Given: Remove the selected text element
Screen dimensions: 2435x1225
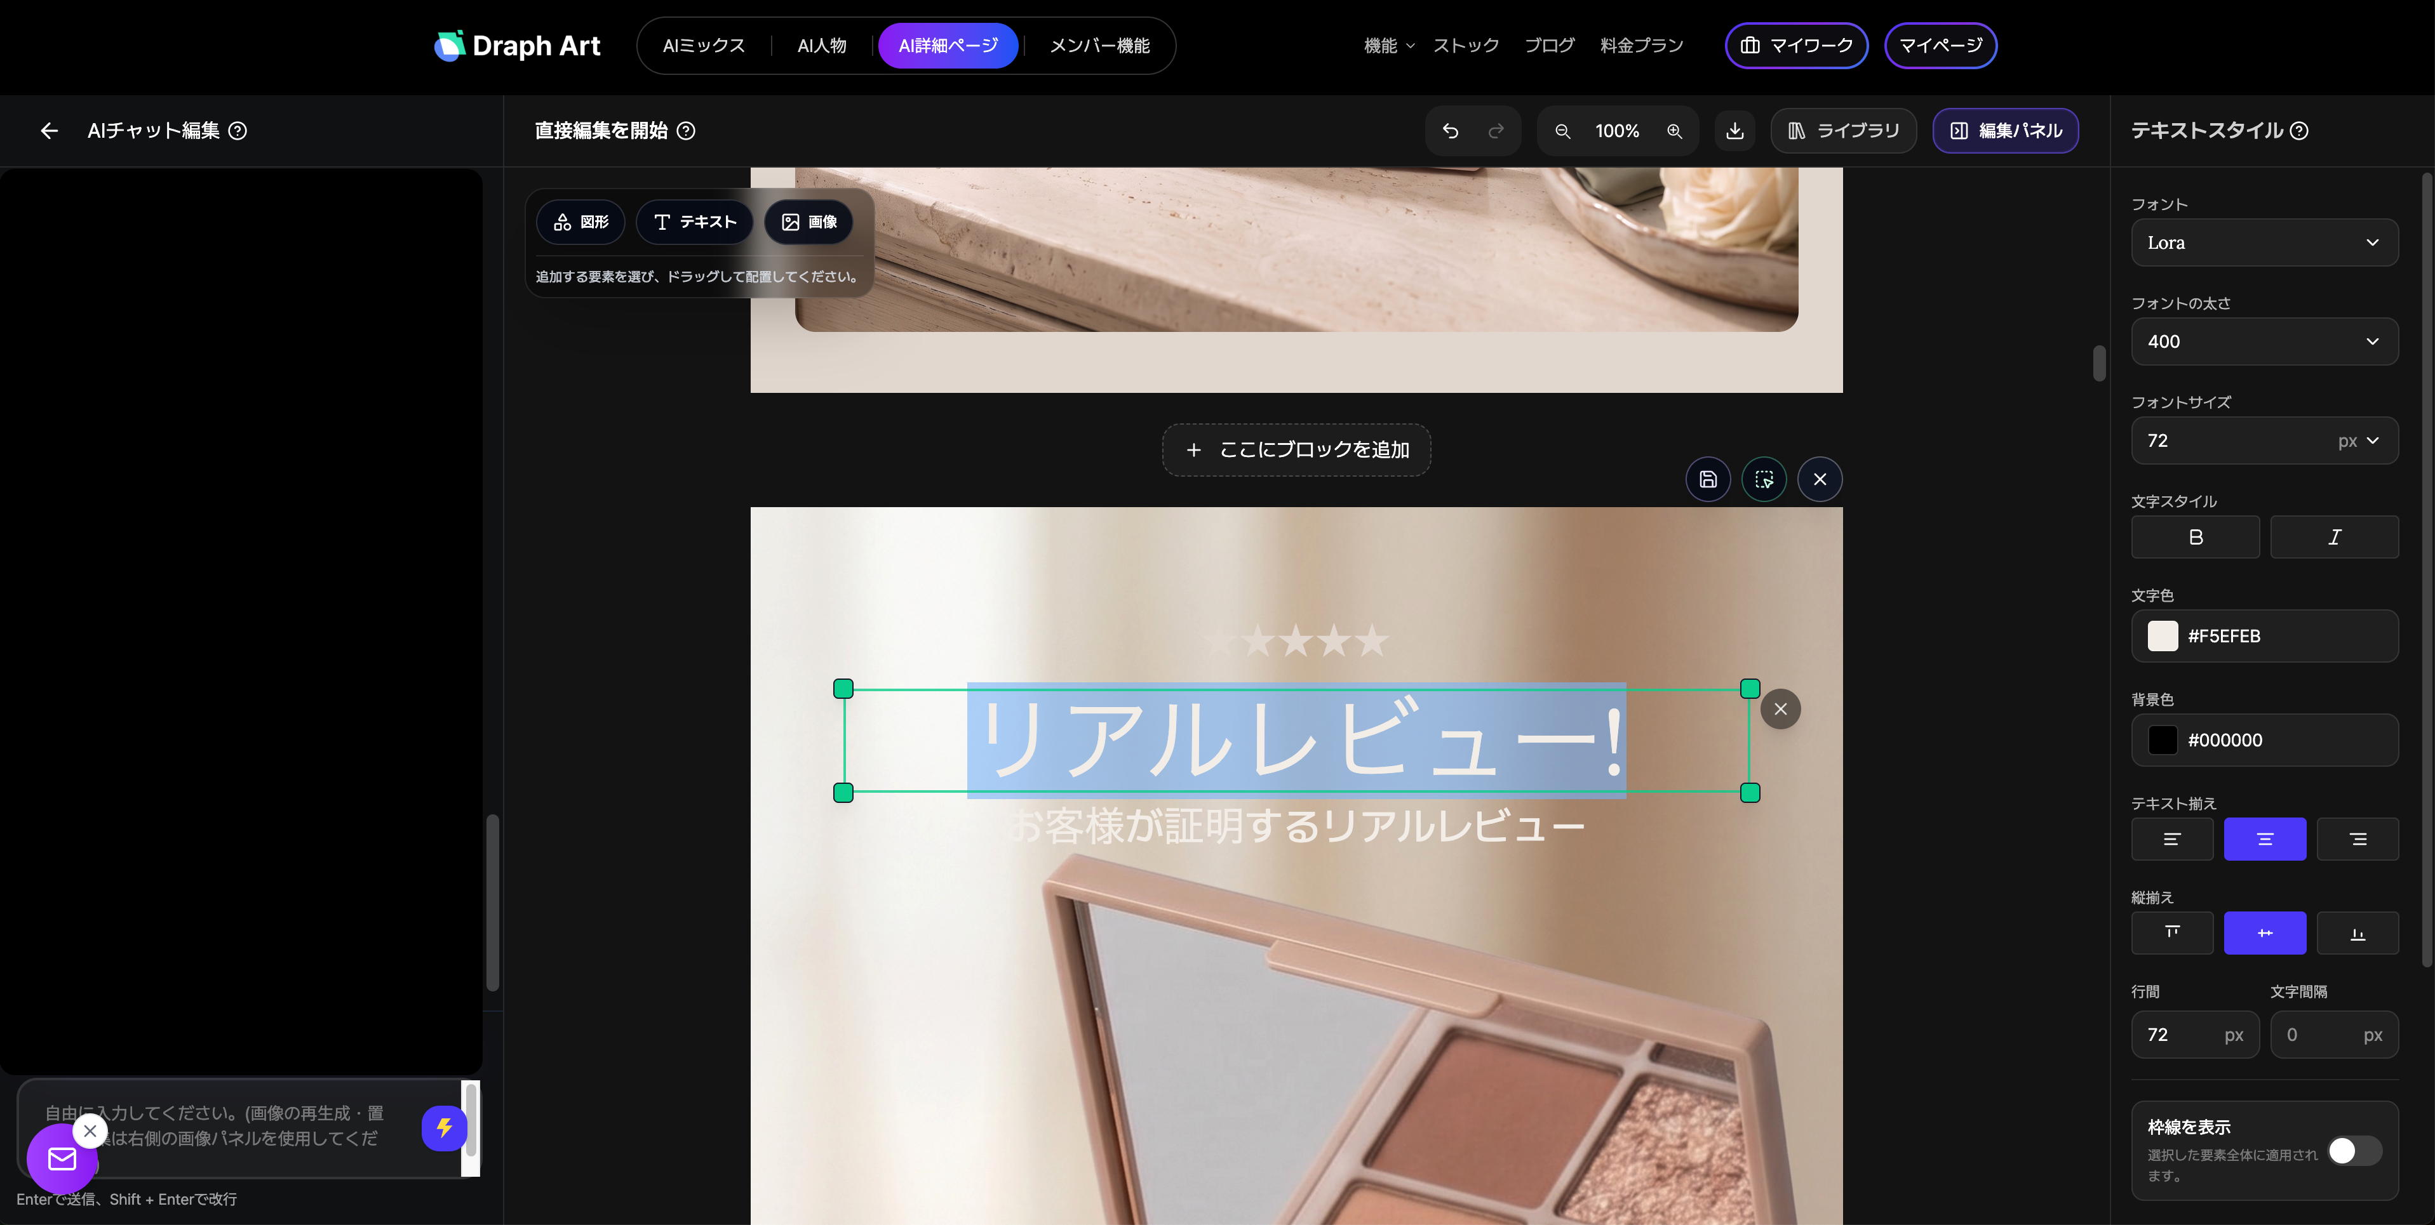Looking at the screenshot, I should [x=1781, y=710].
